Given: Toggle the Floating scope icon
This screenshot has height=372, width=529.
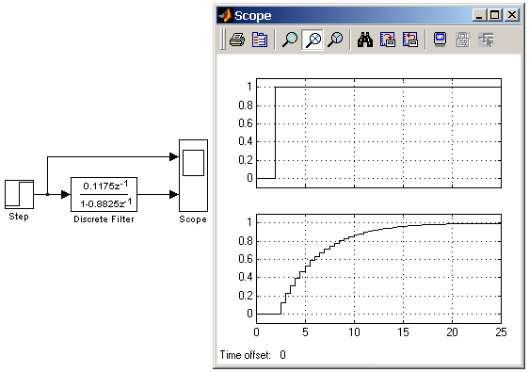Looking at the screenshot, I should 440,40.
